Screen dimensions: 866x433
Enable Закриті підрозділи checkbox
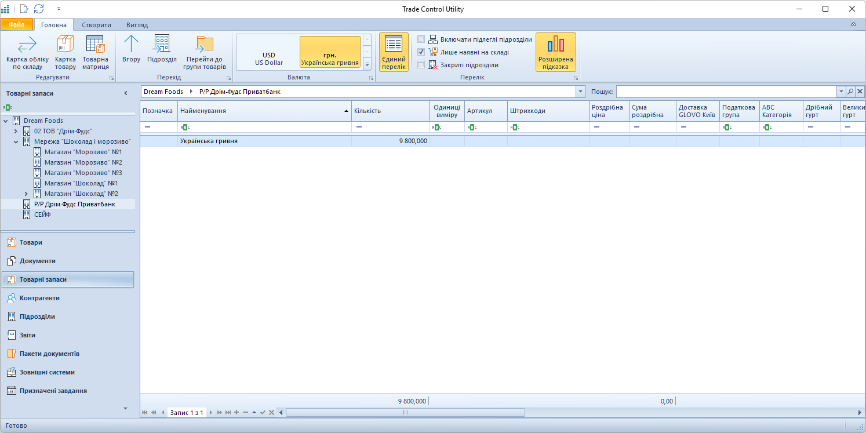click(x=421, y=65)
